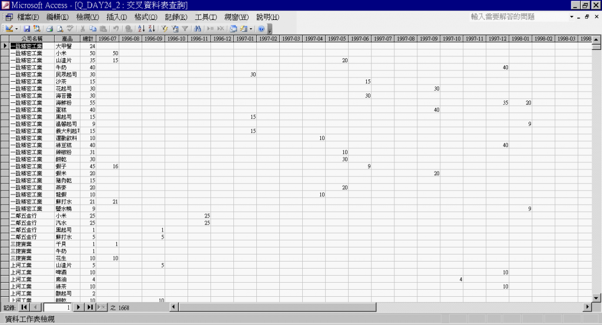Click the 運動飲料 product cell
The width and height of the screenshot is (602, 325).
[x=67, y=138]
